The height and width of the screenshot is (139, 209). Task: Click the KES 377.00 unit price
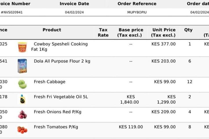pos(163,44)
